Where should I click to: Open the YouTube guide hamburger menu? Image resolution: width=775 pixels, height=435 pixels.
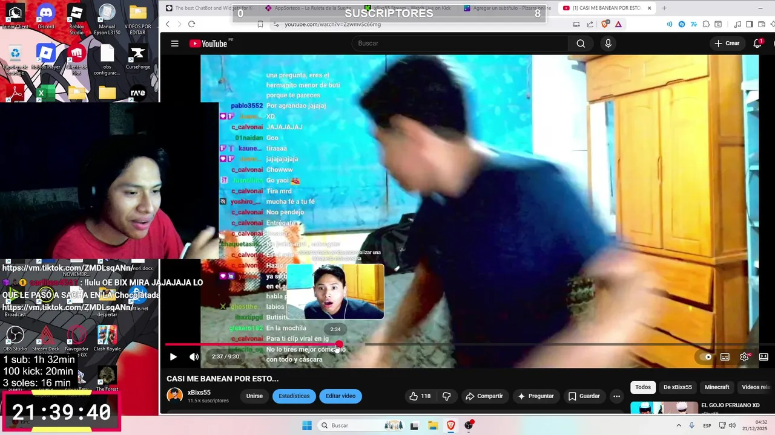pyautogui.click(x=174, y=43)
